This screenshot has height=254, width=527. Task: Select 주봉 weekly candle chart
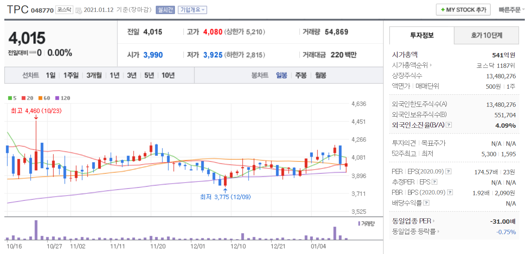(x=301, y=75)
